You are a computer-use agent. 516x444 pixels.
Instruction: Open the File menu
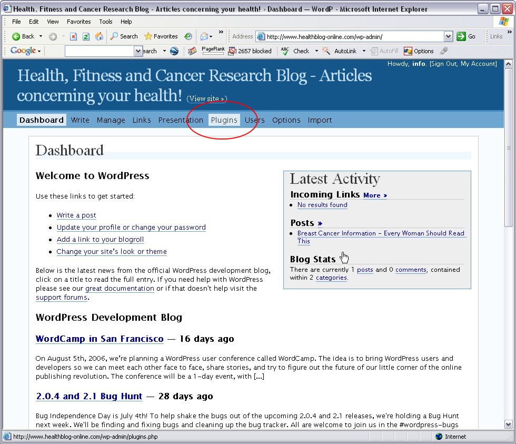16,22
